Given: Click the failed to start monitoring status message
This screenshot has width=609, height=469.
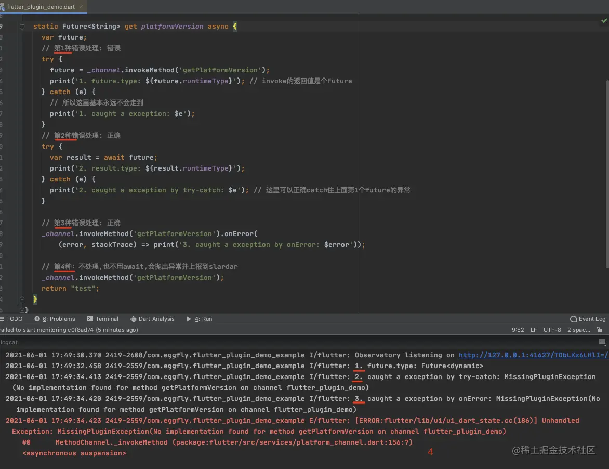Looking at the screenshot, I should point(69,330).
